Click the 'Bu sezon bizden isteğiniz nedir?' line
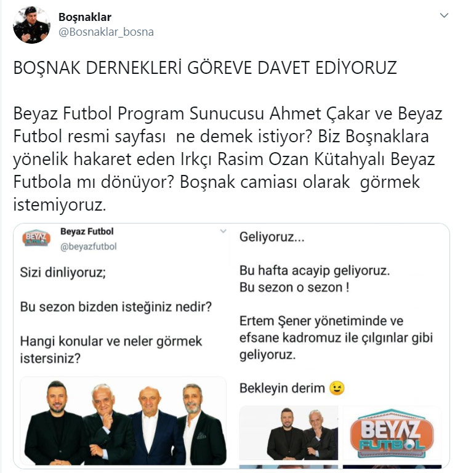This screenshot has width=455, height=473. coord(116,307)
